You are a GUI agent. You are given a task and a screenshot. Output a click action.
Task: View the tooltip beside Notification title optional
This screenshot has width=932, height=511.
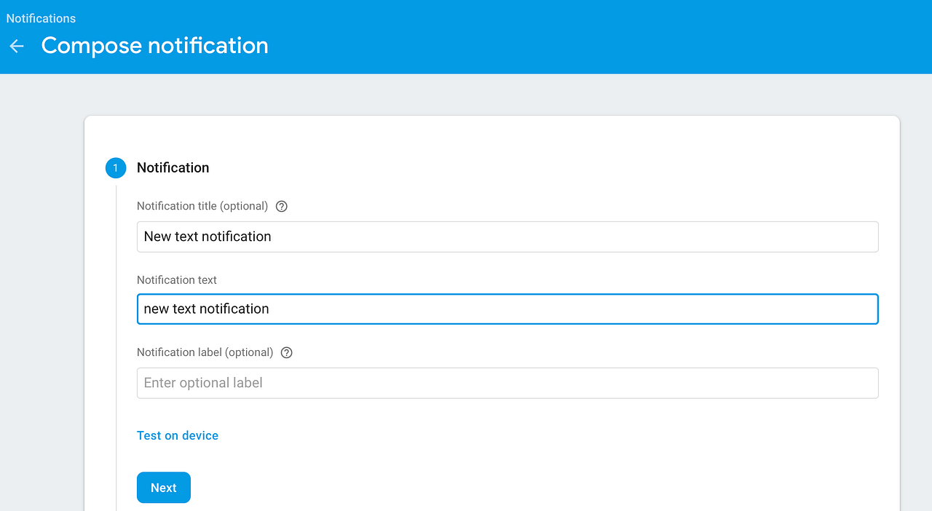[x=281, y=206]
